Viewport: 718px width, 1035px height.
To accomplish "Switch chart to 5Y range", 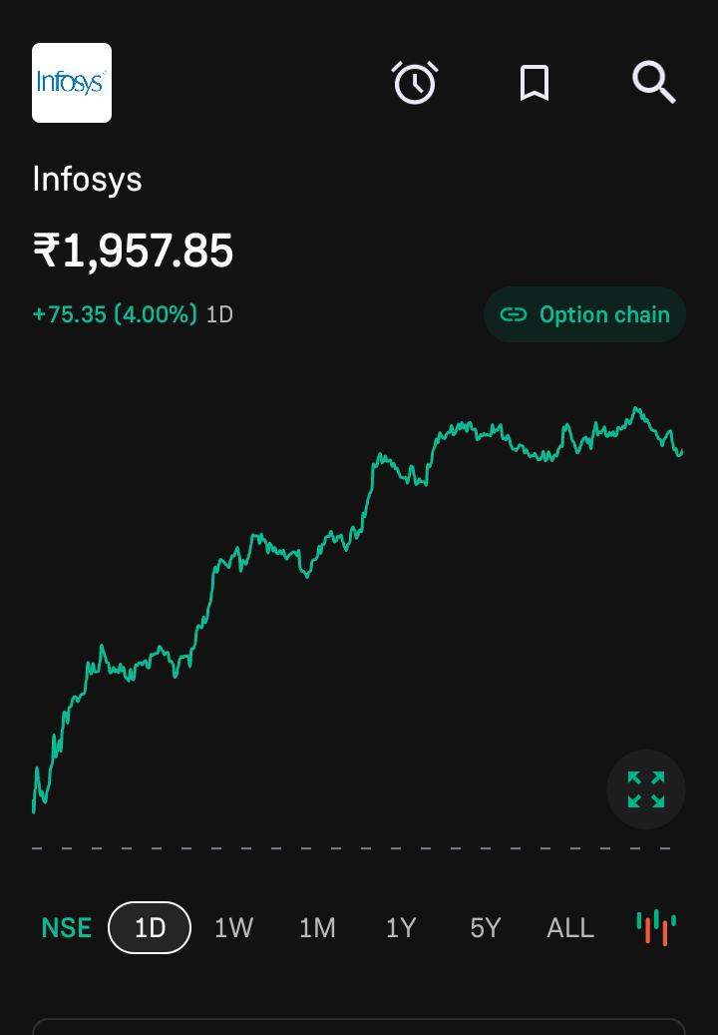I will 486,927.
